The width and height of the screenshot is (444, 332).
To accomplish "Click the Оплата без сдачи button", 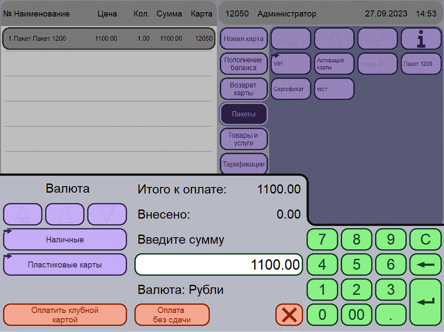I will pyautogui.click(x=172, y=315).
